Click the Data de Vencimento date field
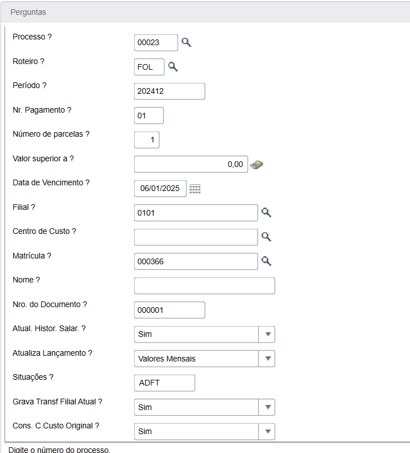This screenshot has width=410, height=453. (160, 189)
